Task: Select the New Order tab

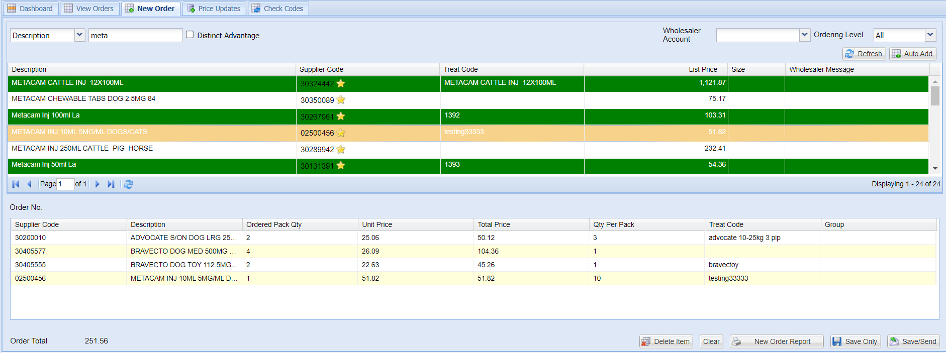Action: click(150, 9)
